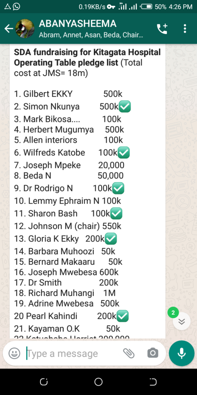
Task: Tap the Android back navigation button
Action: [153, 381]
